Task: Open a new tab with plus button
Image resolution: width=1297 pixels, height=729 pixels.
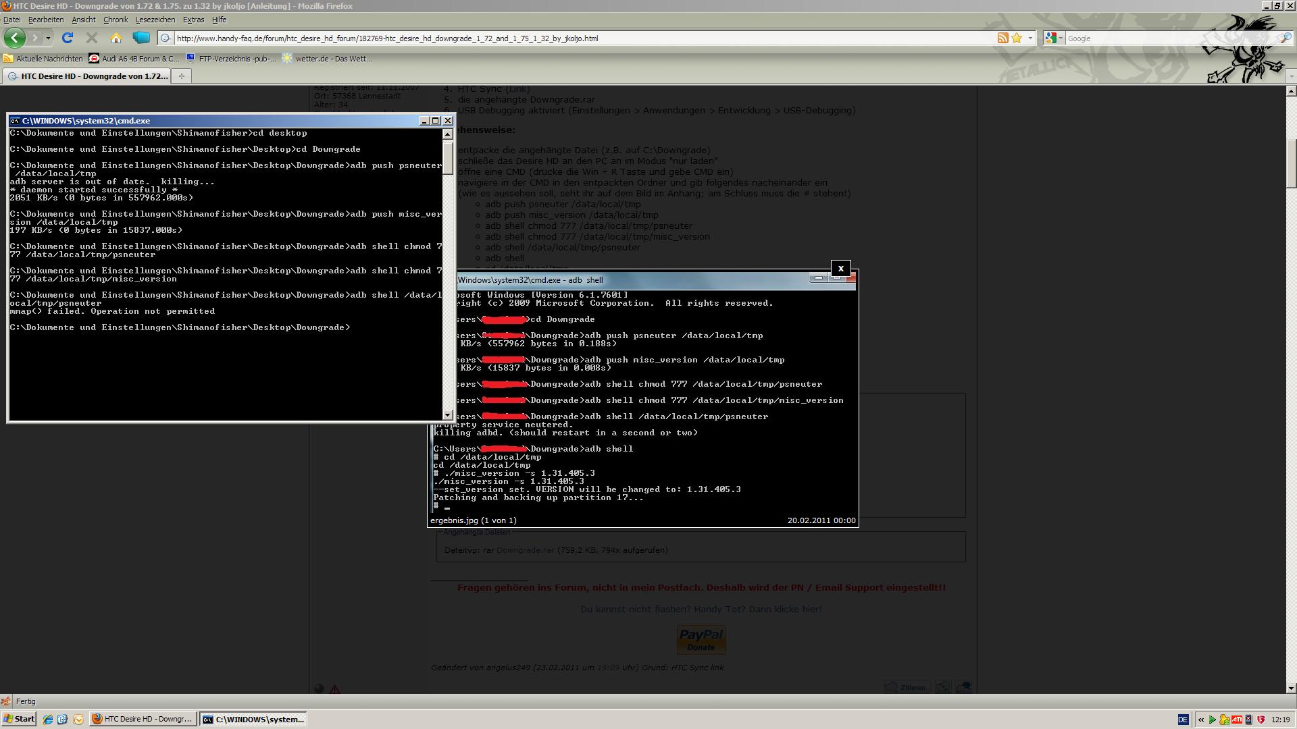Action: tap(181, 76)
